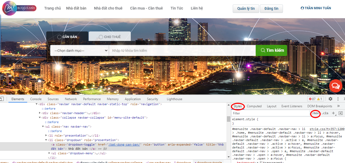Image resolution: width=345 pixels, height=163 pixels.
Task: Select the ul.nav.navbar-nav breadcrumb item
Action: (158, 162)
